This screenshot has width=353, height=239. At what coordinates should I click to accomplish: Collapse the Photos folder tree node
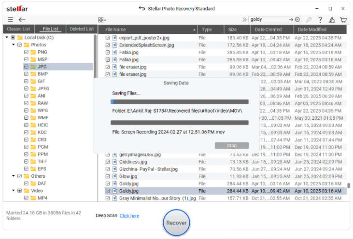(x=14, y=45)
